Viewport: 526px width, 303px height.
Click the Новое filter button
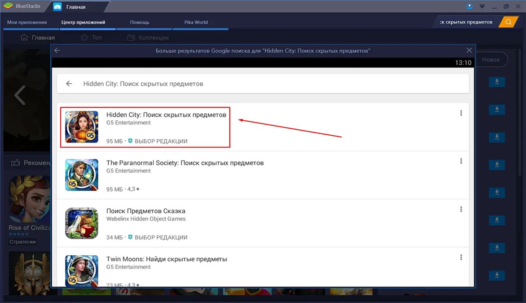[x=491, y=59]
